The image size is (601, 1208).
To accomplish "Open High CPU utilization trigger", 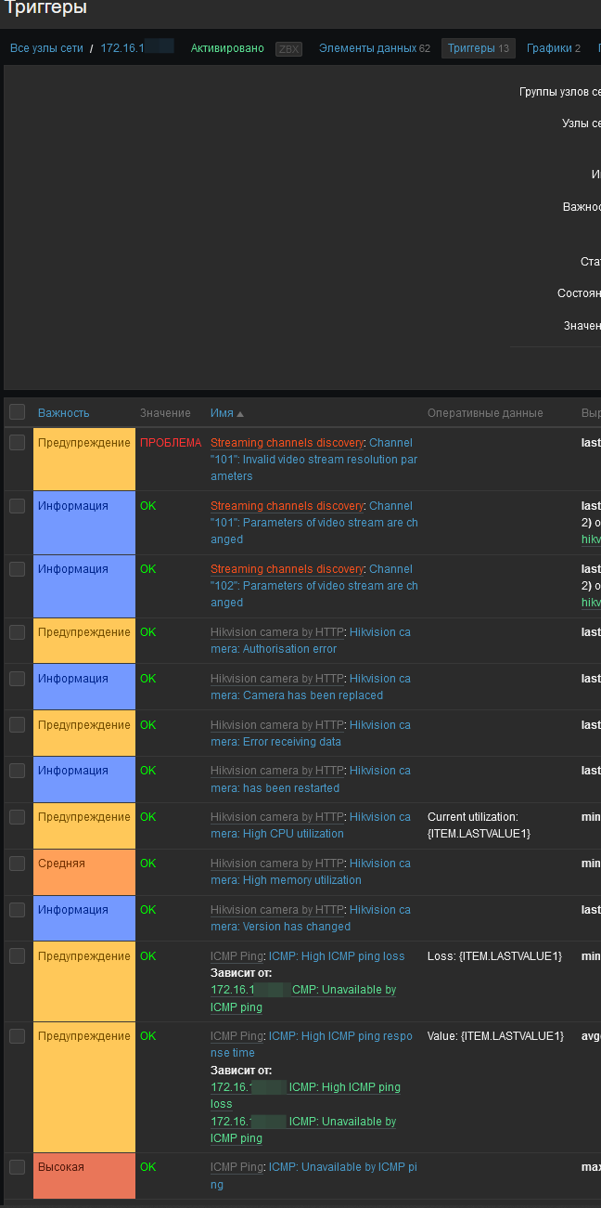I will point(311,825).
